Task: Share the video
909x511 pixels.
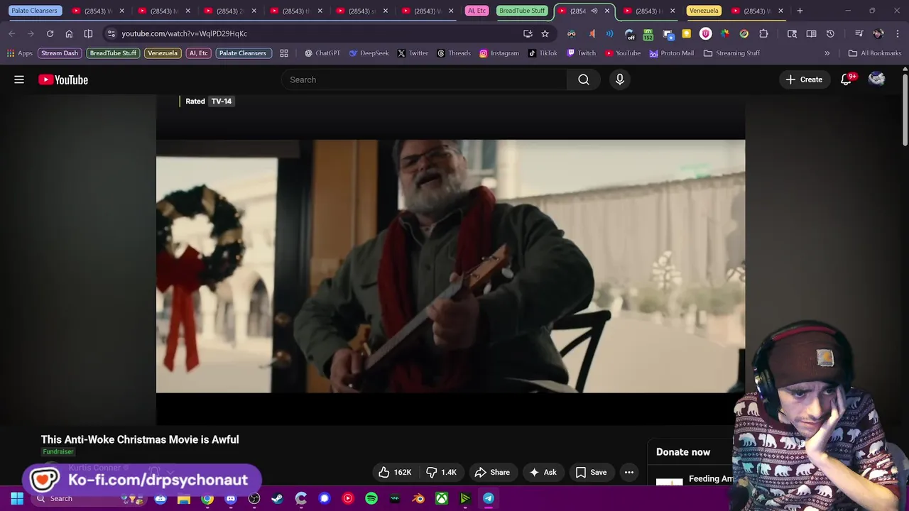Action: click(x=492, y=472)
